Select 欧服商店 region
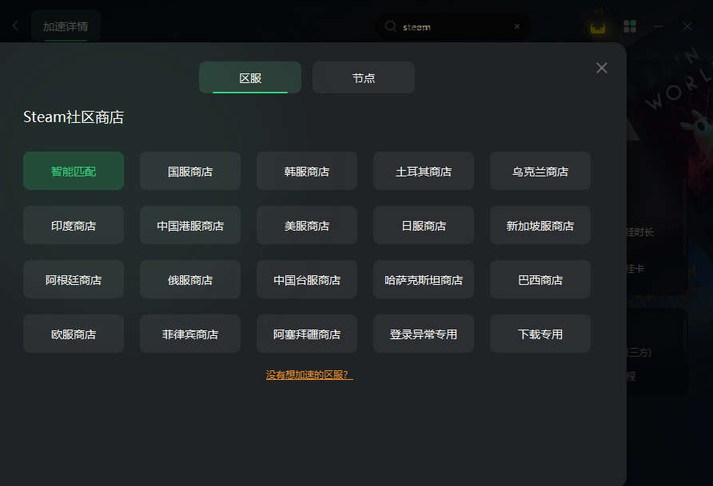The height and width of the screenshot is (486, 713). (x=74, y=334)
